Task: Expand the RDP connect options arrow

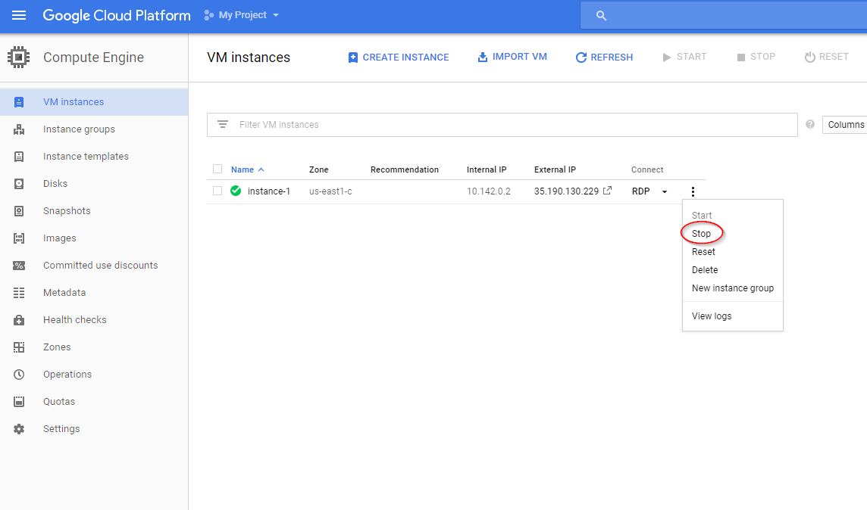Action: click(665, 191)
